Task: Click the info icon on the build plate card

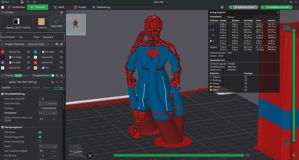Action: click(x=46, y=19)
